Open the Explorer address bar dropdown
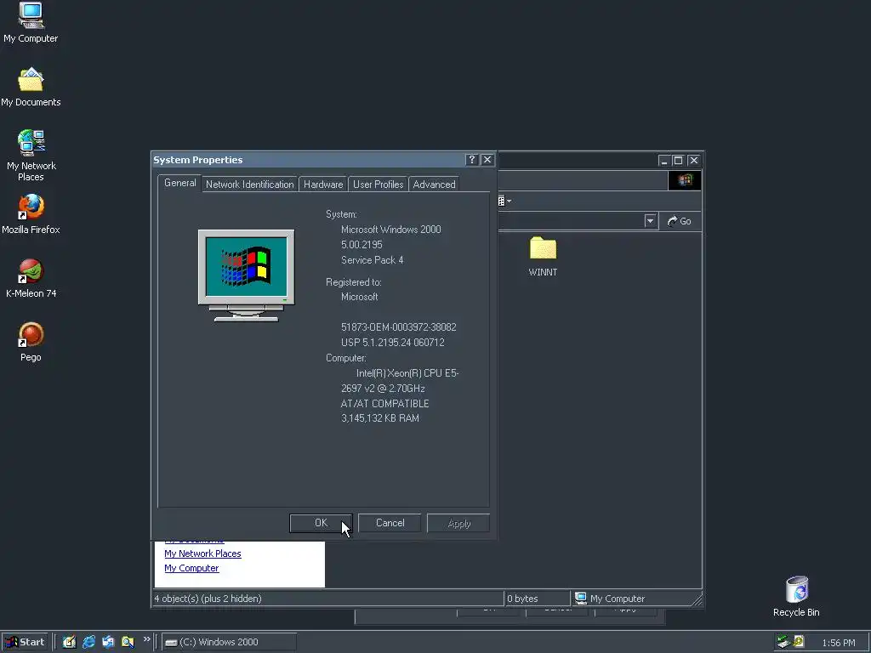Viewport: 871px width, 653px height. (650, 221)
